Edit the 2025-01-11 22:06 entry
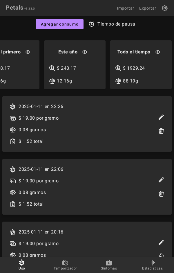Viewport: 174px width, 273px height. tap(161, 180)
